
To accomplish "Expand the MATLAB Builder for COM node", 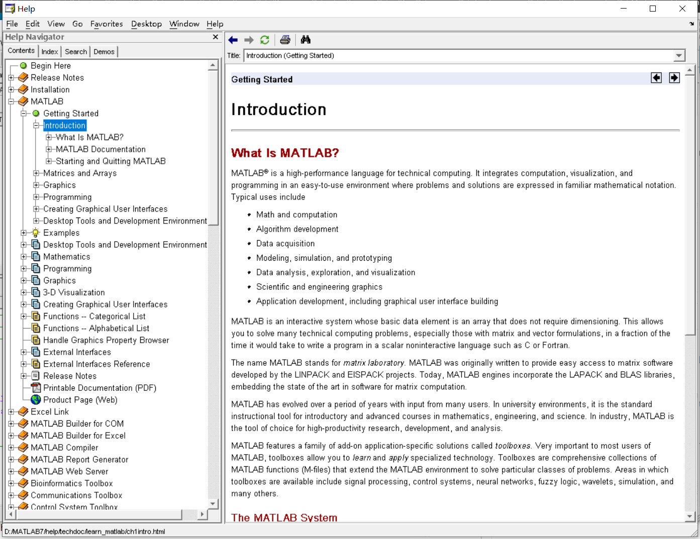I will (11, 424).
